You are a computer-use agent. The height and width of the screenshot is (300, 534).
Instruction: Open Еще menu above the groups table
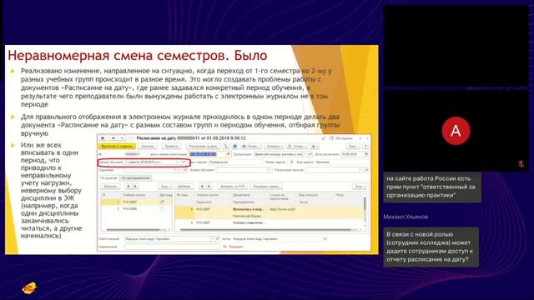pos(165,187)
